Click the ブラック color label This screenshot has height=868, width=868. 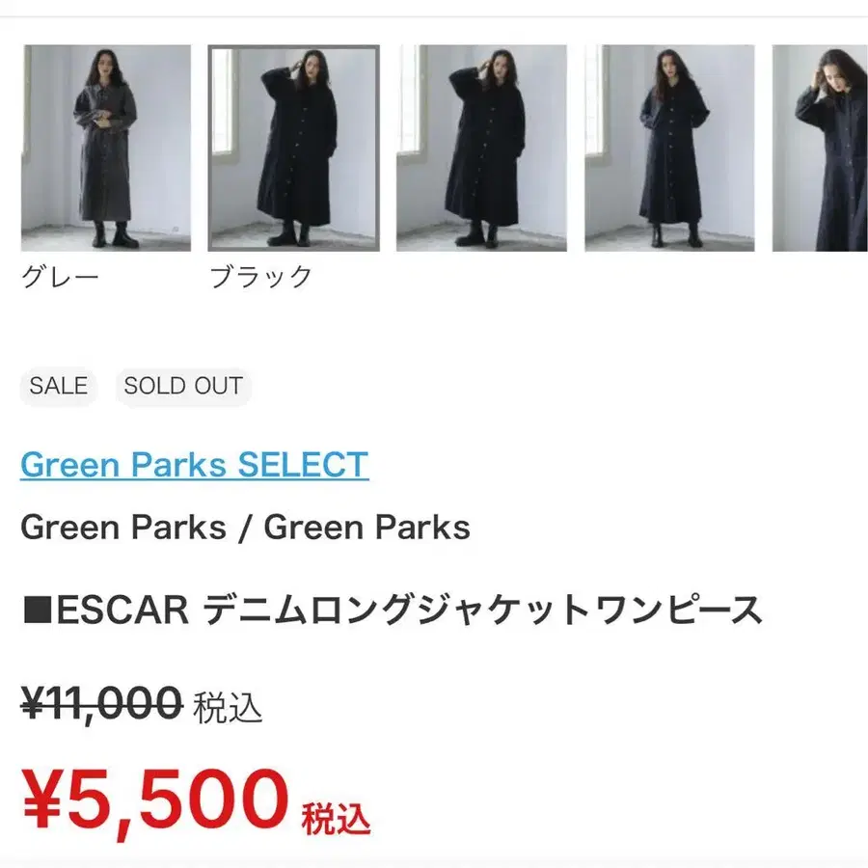click(261, 276)
